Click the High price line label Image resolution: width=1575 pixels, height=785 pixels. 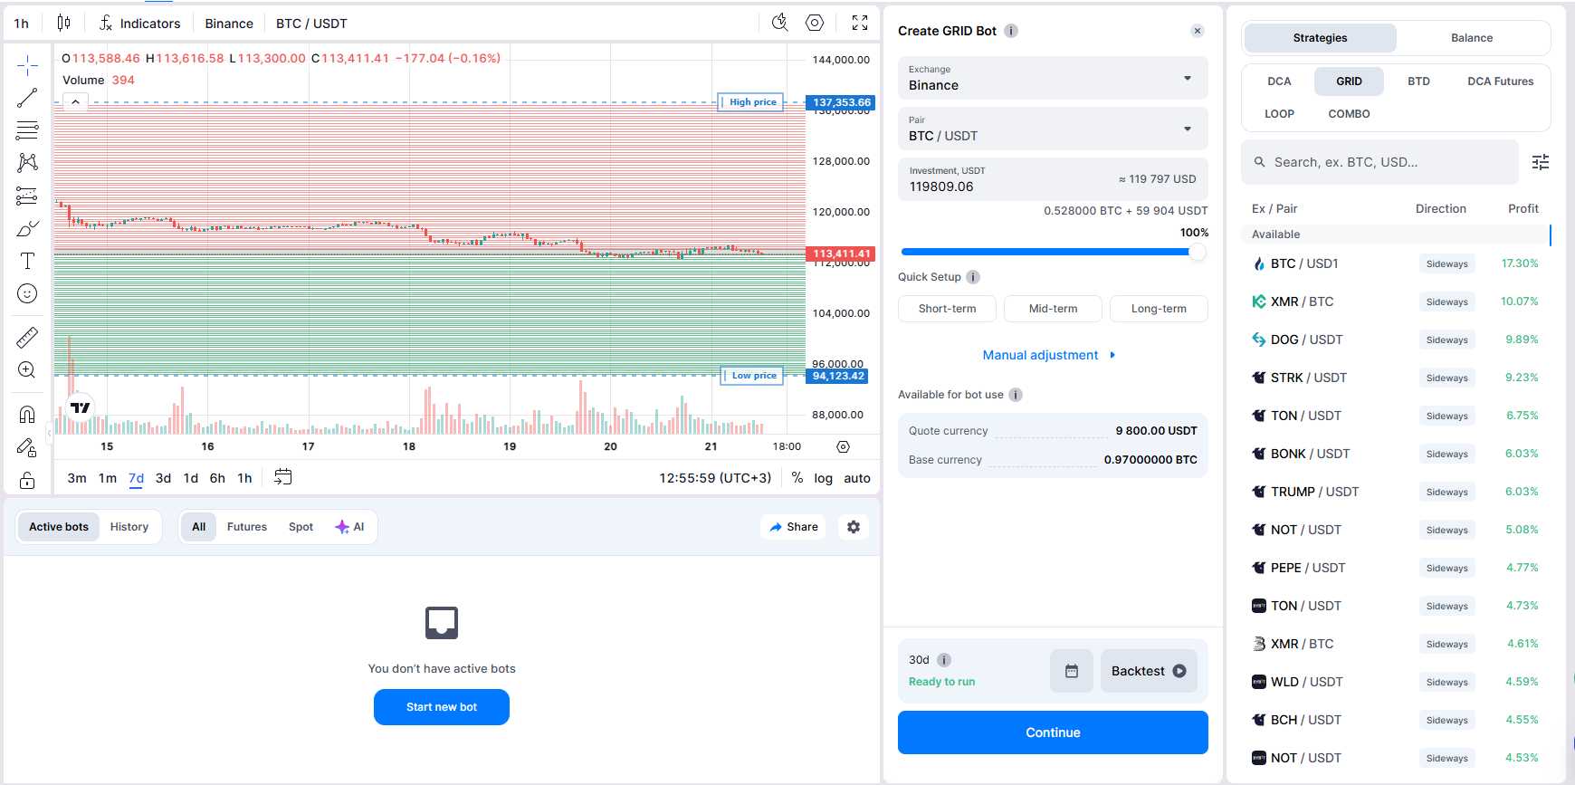750,102
